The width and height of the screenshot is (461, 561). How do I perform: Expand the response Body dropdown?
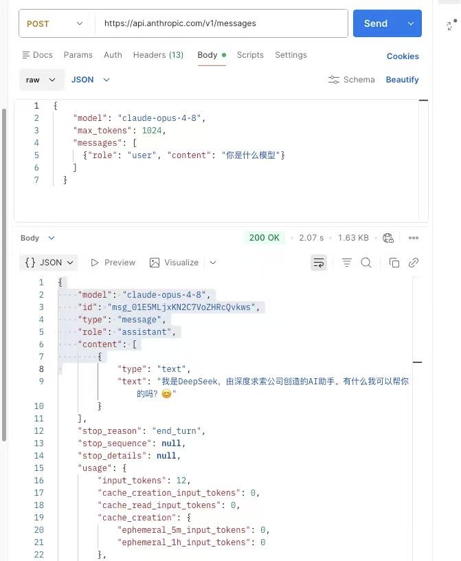37,238
